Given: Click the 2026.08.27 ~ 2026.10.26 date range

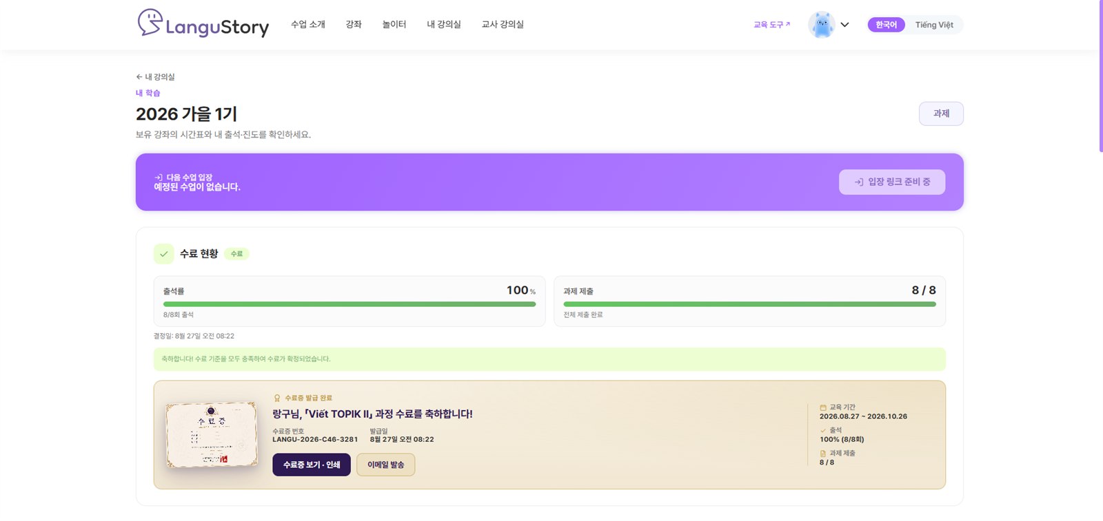Looking at the screenshot, I should [863, 416].
